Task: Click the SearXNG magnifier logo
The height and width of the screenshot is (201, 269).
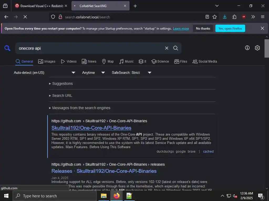Action: 7,48
